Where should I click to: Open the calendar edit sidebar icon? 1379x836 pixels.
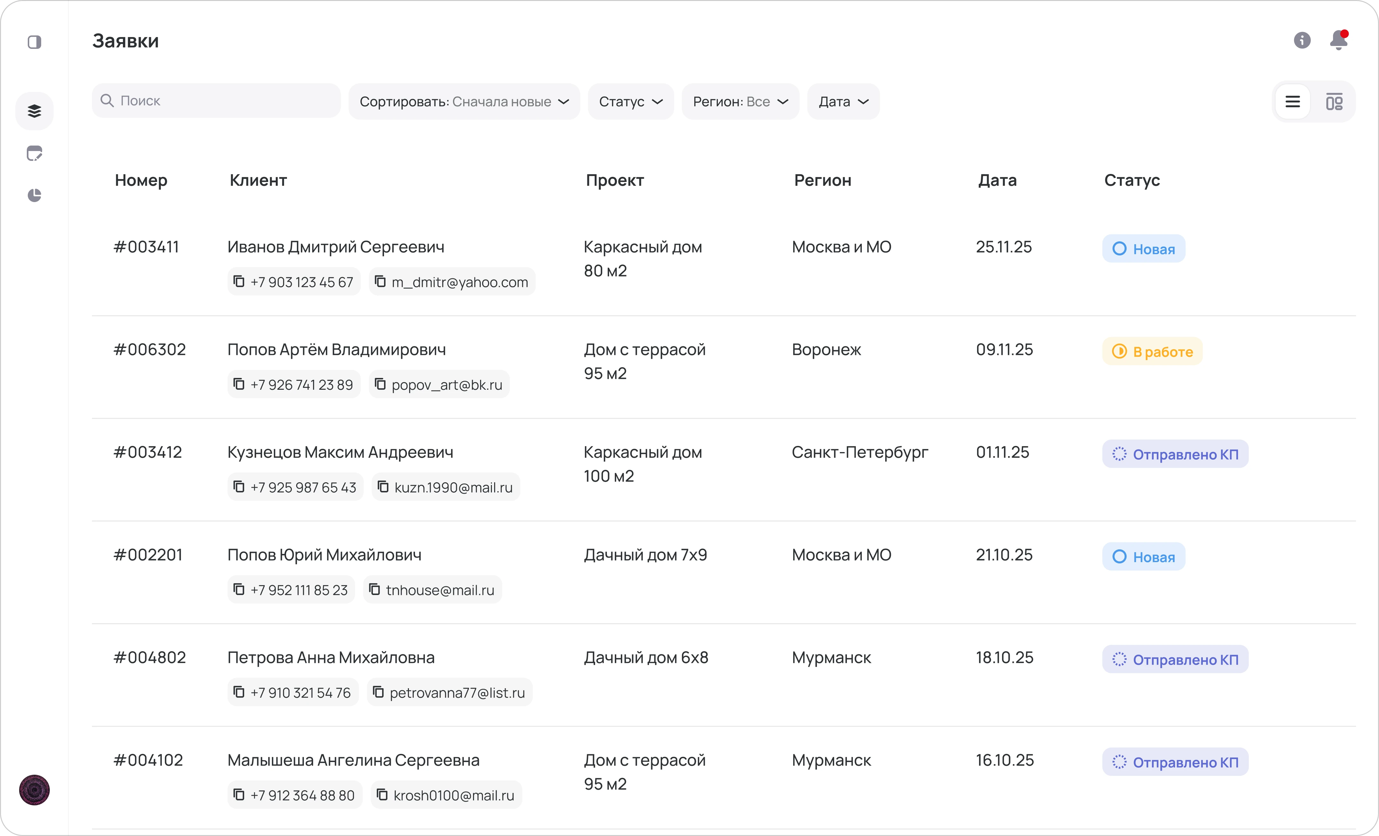point(35,153)
